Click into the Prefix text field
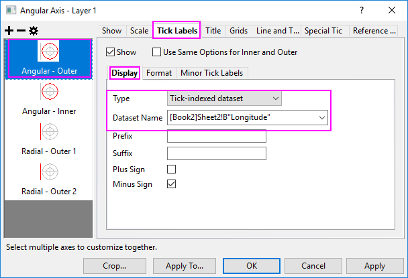This screenshot has height=278, width=408. (x=216, y=136)
